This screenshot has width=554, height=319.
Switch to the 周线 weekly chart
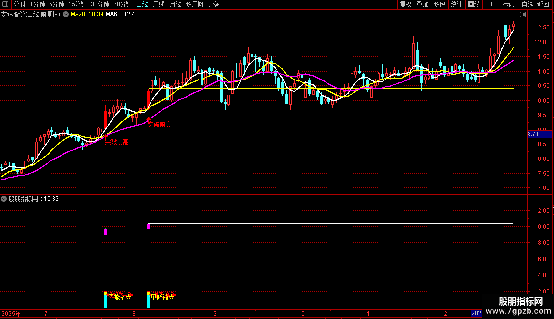pos(159,4)
